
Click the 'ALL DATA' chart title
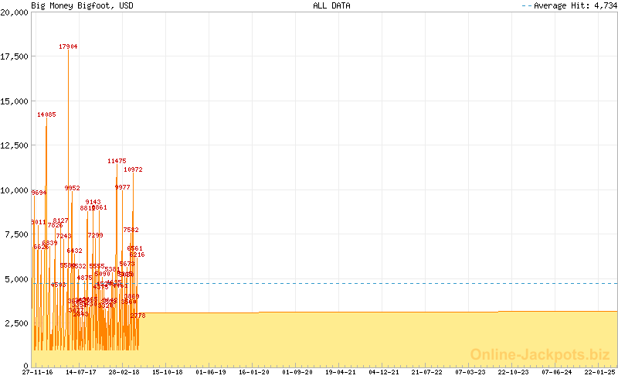click(331, 5)
